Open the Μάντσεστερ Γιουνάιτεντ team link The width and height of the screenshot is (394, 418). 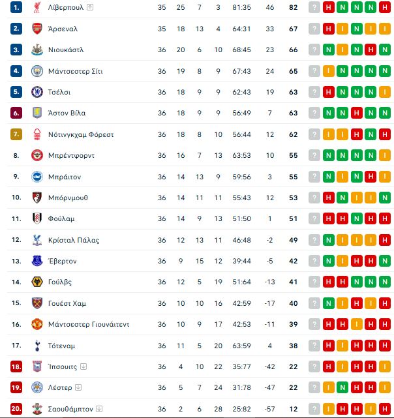89,324
